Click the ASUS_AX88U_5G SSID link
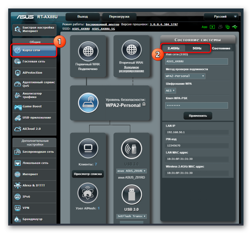The image size is (252, 234). click(x=103, y=29)
